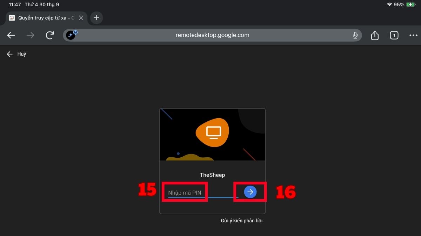Tap the microphone voice search icon
Screen dimensions: 421x236
[355, 35]
